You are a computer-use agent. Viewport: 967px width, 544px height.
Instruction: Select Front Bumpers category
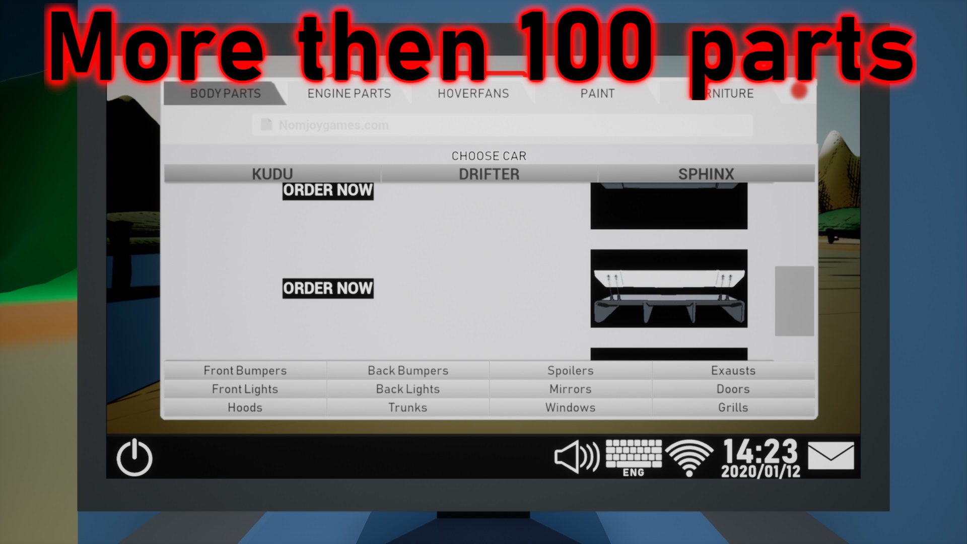click(245, 370)
